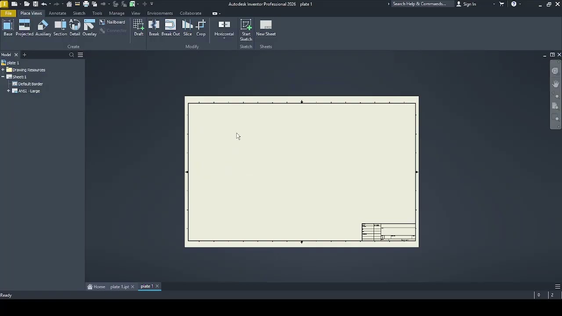Click Start Sketch
The width and height of the screenshot is (562, 316).
pos(246,30)
